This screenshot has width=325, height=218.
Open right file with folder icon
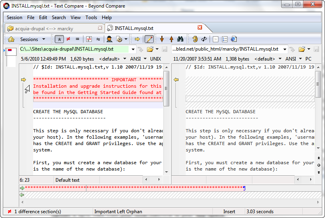click(x=302, y=49)
